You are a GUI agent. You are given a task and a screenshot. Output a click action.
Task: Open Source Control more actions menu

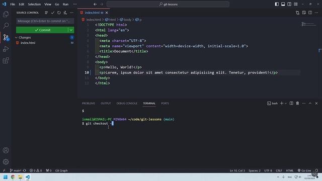[x=71, y=13]
